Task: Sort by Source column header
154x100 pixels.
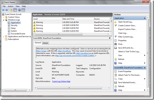Action: (x=101, y=19)
